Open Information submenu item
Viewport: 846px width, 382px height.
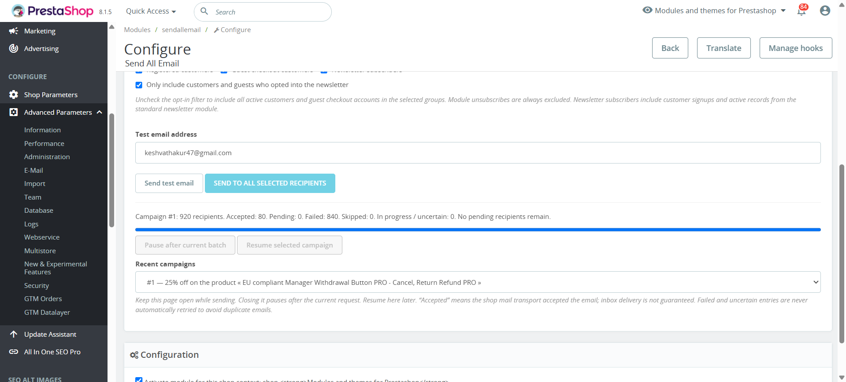42,130
